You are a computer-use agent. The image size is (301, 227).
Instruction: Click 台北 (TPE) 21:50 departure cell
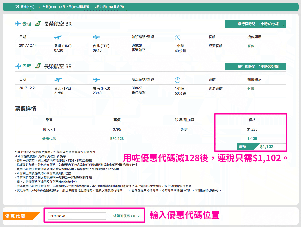tap(63, 91)
